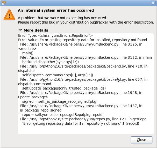
Task: Click the "Please report this bug" message line
Action: point(86,22)
